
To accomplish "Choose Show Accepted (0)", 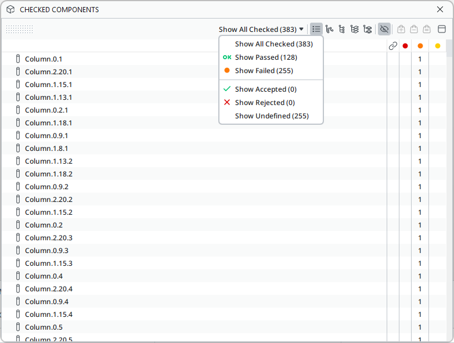I will tap(271, 89).
